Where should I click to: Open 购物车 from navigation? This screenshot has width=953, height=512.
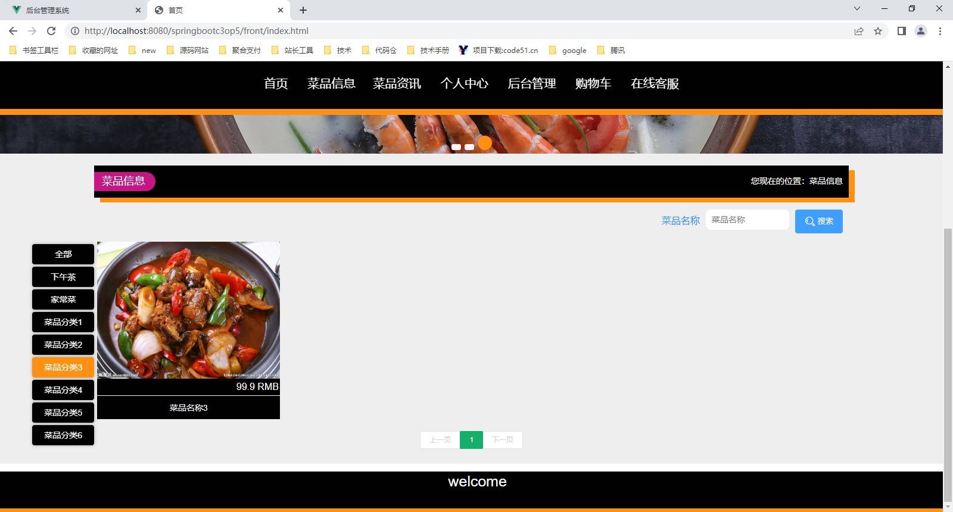pos(593,84)
